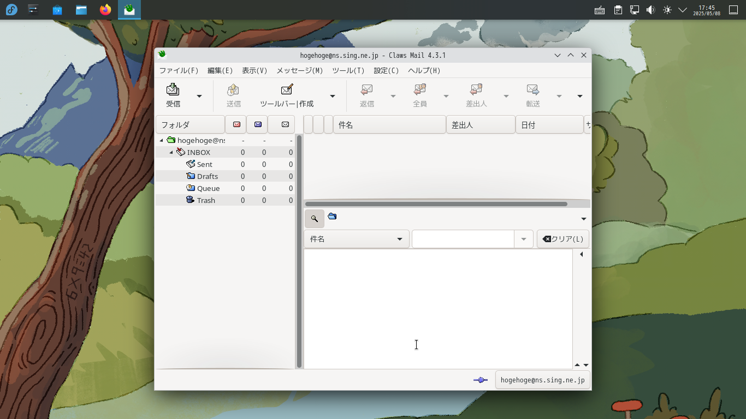Image resolution: width=746 pixels, height=419 pixels.
Task: Expand the compose button dropdown arrow
Action: click(x=333, y=97)
